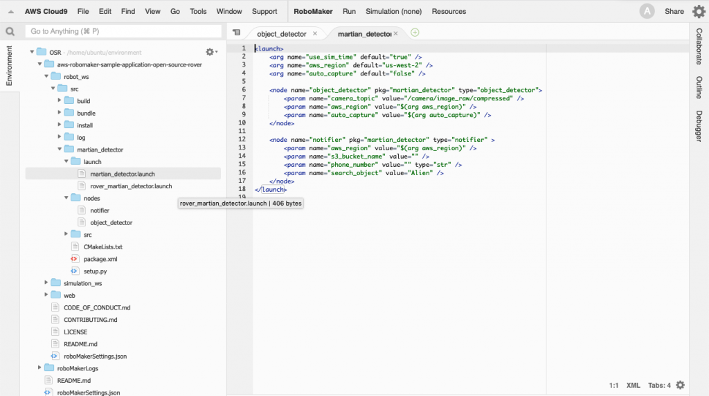The height and width of the screenshot is (396, 709).
Task: Click the user avatar icon
Action: pos(647,11)
